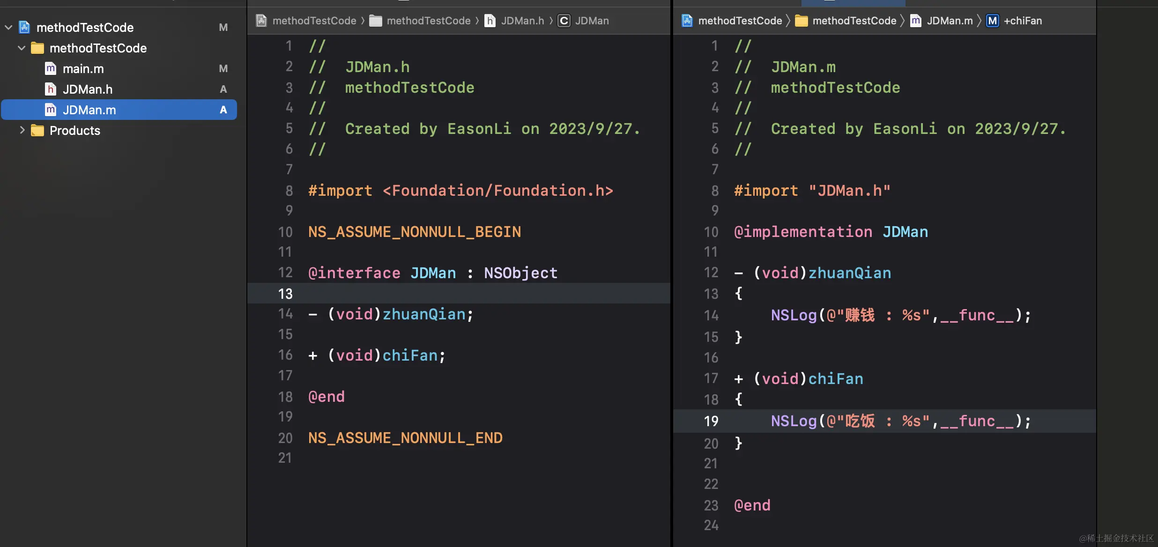Click the JDMan.m header comment in right editor
Screen dimensions: 1158x547
point(785,67)
